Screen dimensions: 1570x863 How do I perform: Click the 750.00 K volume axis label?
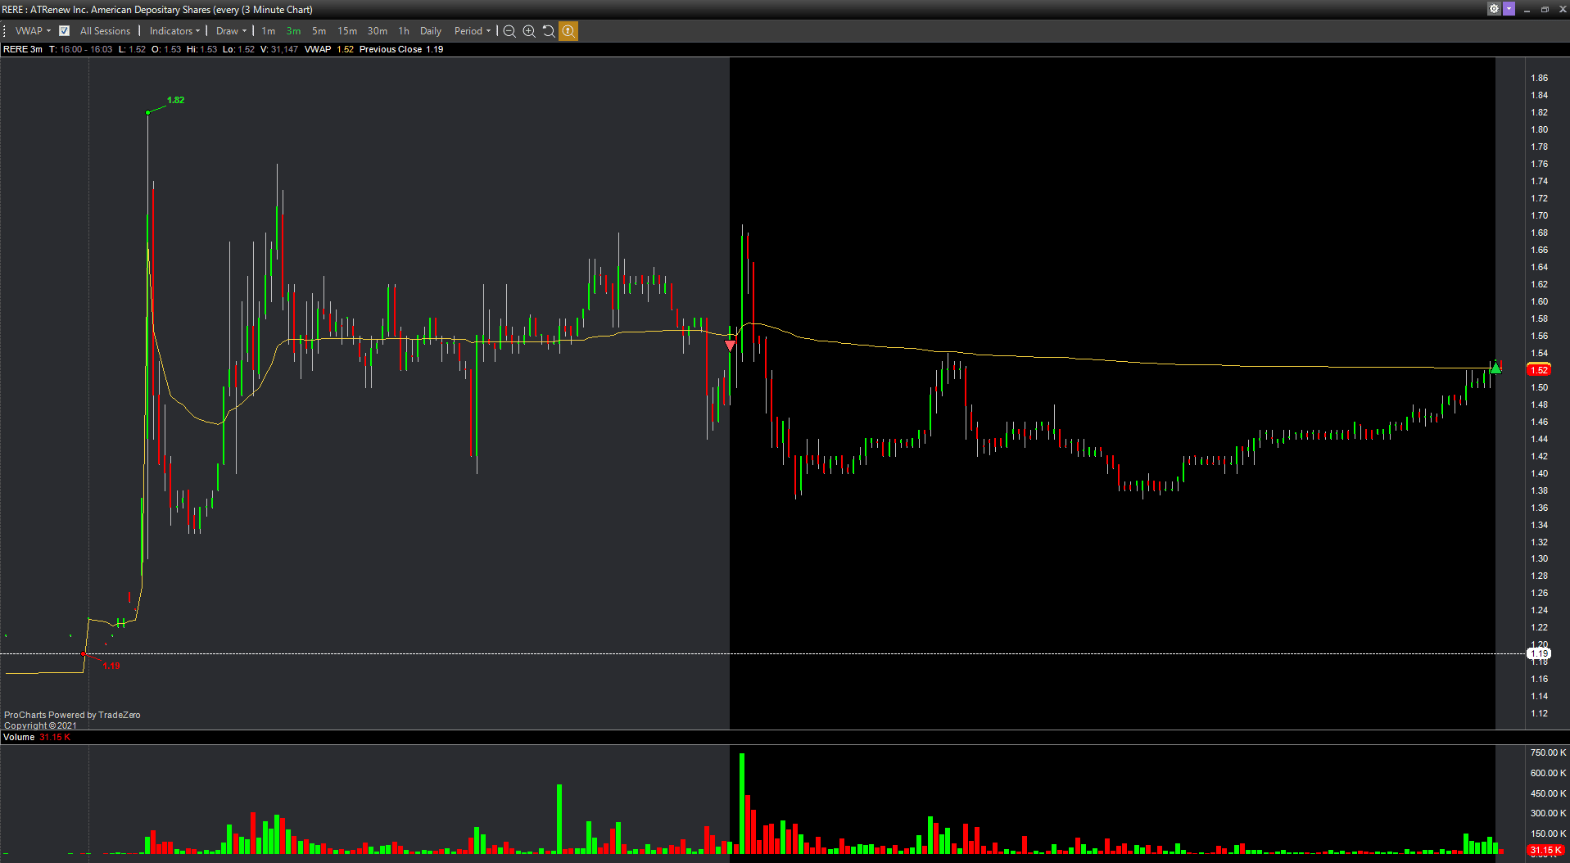point(1548,752)
